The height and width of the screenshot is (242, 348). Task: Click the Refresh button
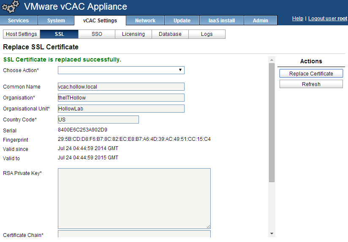coord(311,84)
